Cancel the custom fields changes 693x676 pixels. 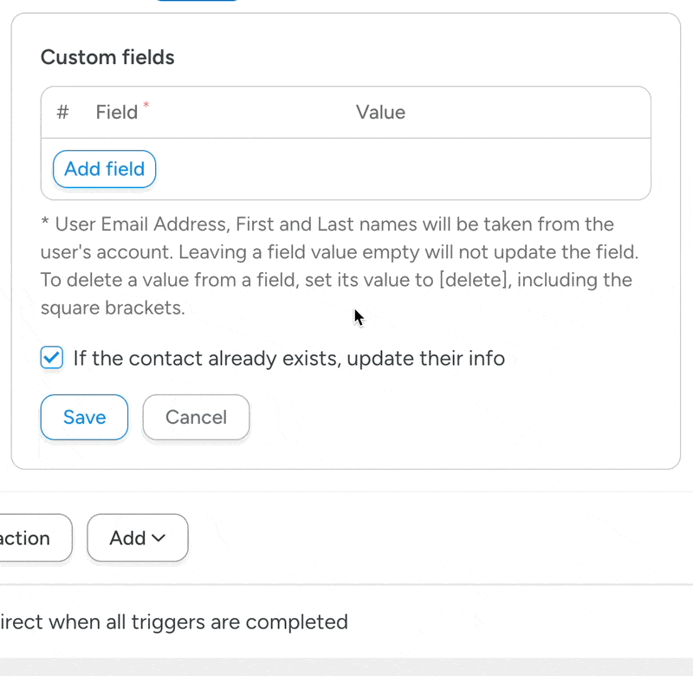[196, 417]
